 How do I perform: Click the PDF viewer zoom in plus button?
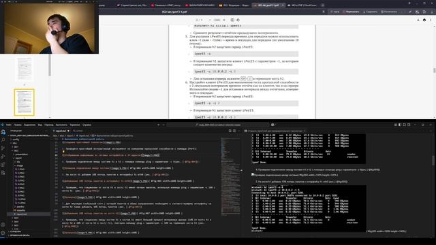[x=224, y=20]
